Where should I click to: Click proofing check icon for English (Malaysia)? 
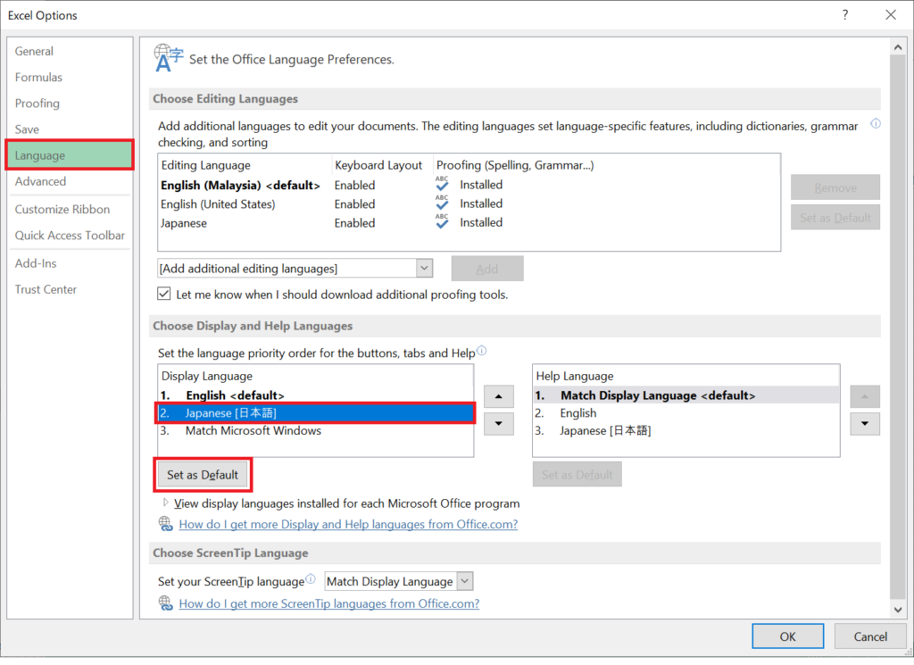(x=442, y=184)
